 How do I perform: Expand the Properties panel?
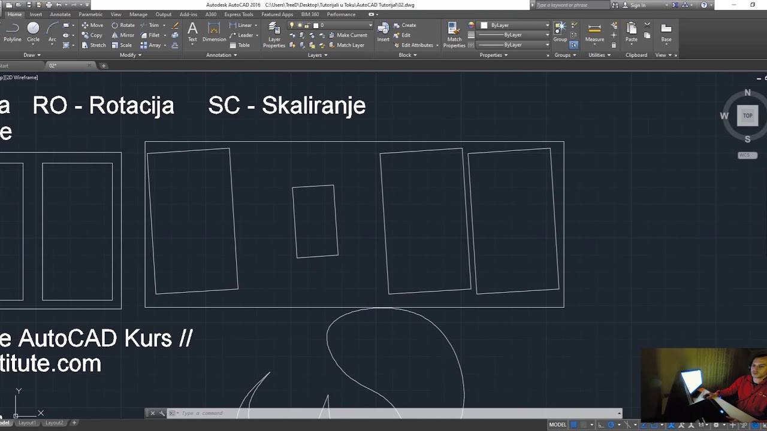(494, 55)
